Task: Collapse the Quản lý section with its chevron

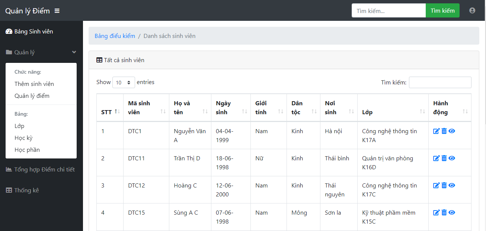Action: [x=74, y=52]
